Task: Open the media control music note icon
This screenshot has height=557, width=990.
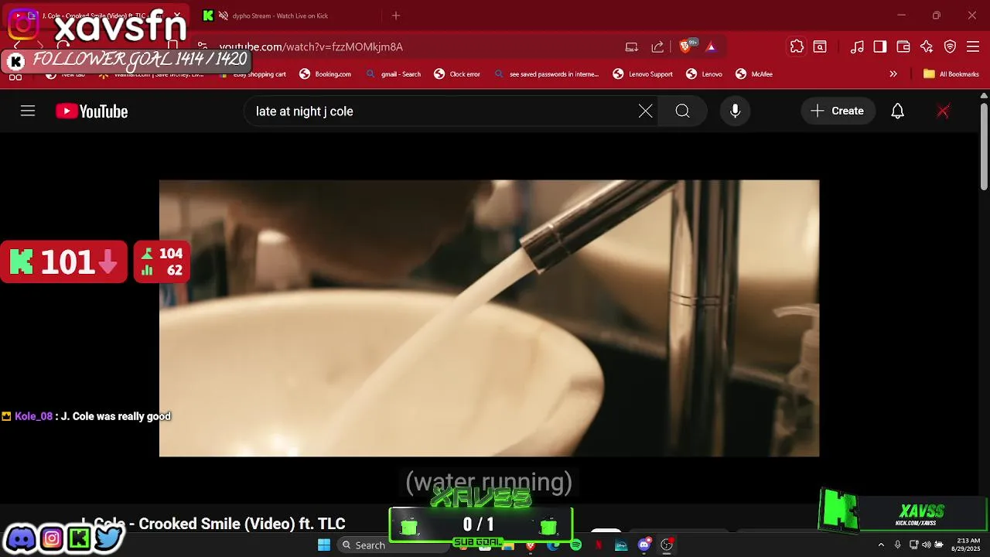Action: pyautogui.click(x=857, y=47)
